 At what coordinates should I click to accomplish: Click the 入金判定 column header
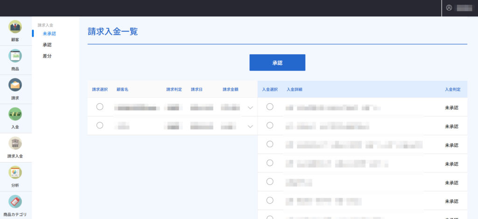tap(452, 90)
